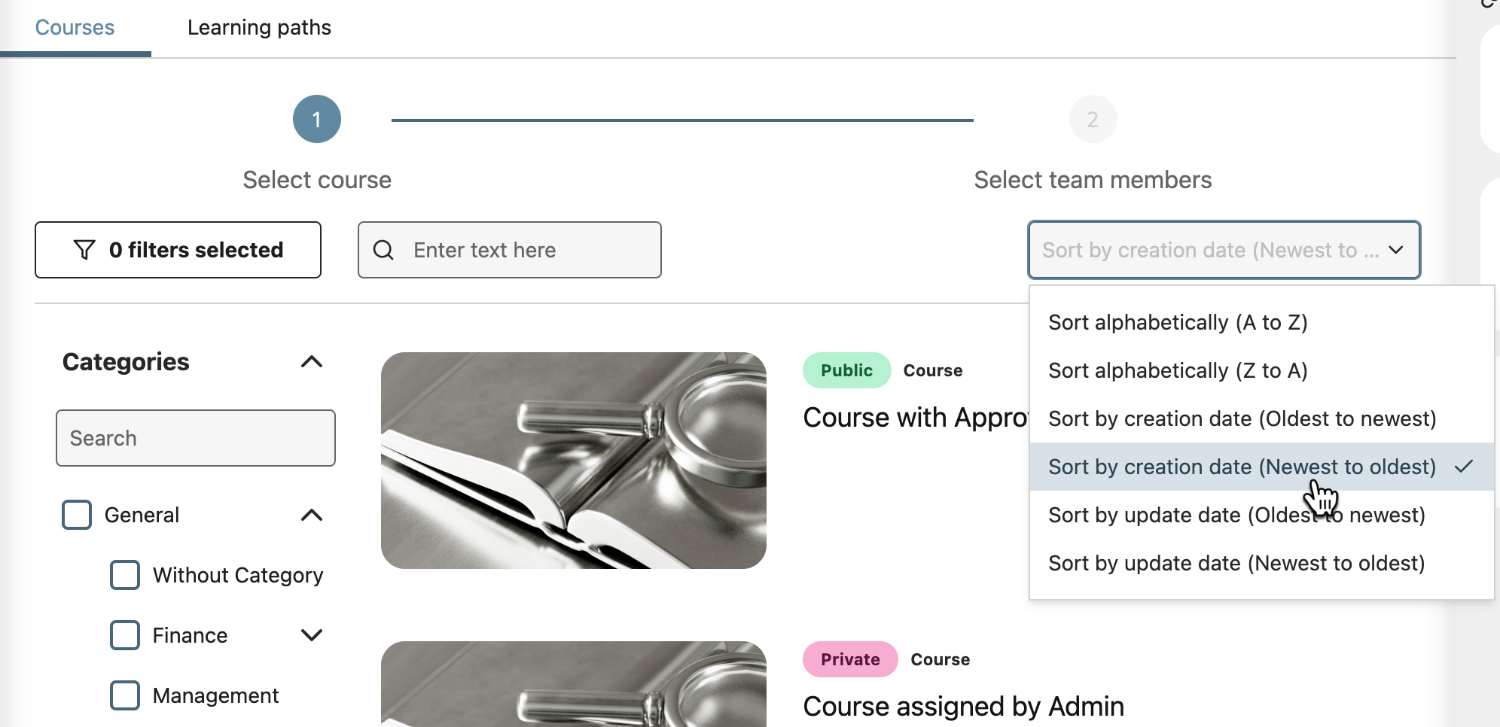
Task: Click the Public badge on first course
Action: coord(846,370)
